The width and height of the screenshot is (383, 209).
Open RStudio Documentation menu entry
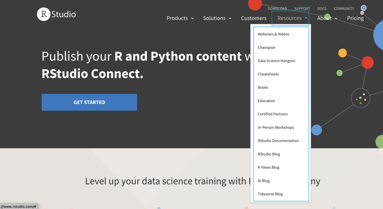(x=278, y=141)
